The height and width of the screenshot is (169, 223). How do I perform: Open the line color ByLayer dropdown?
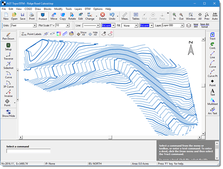(113, 26)
